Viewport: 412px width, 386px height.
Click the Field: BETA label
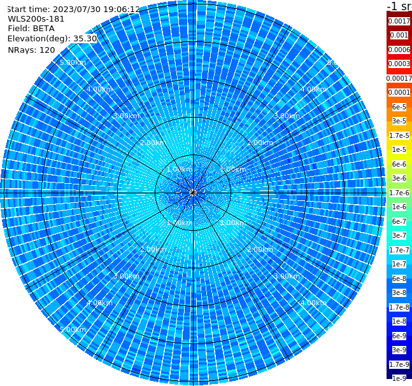(x=31, y=29)
